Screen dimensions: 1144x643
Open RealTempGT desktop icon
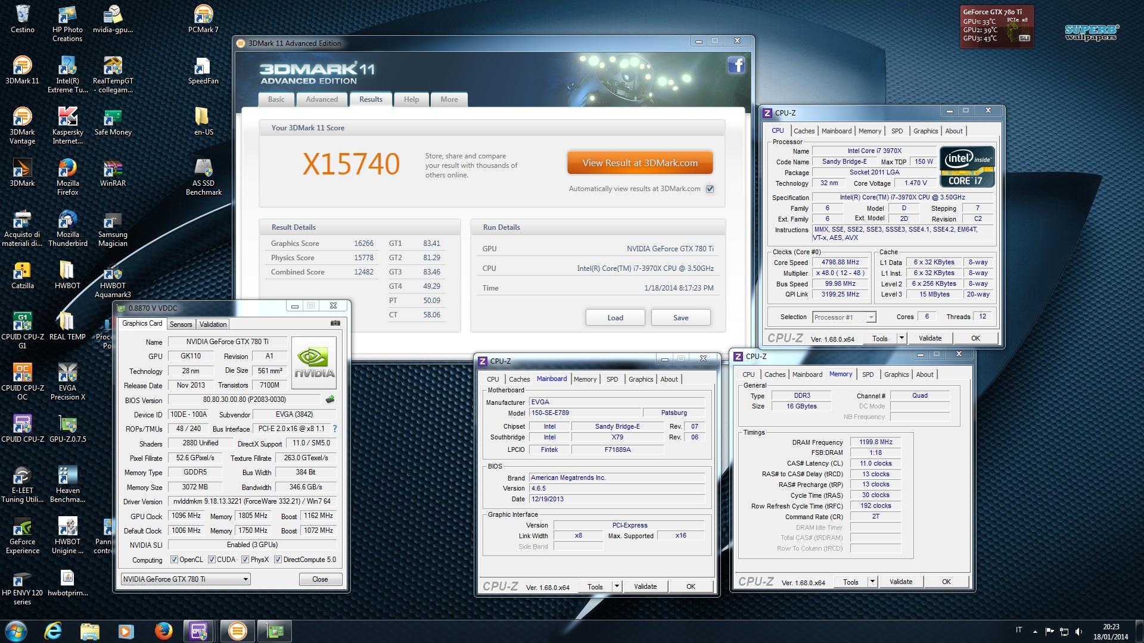[x=113, y=75]
